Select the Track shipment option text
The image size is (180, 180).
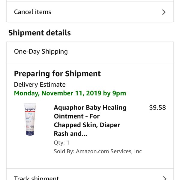point(36,178)
